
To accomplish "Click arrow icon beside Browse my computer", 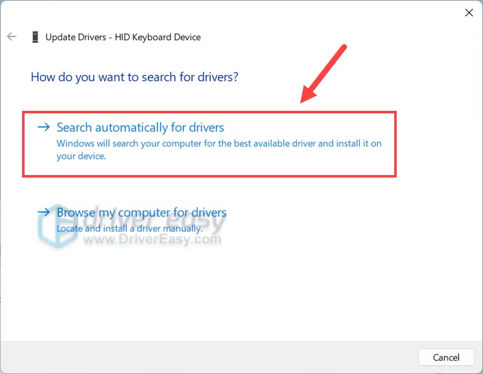I will [x=43, y=212].
